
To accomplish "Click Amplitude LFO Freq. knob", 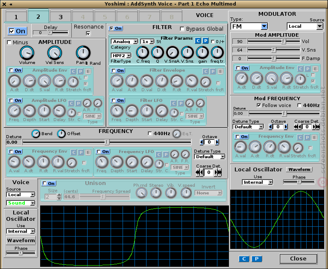I will [x=14, y=111].
